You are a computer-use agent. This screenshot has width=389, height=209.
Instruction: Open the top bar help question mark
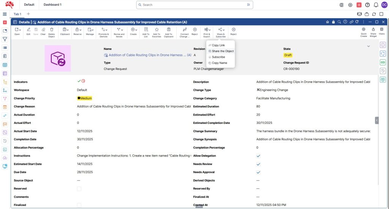367,5
